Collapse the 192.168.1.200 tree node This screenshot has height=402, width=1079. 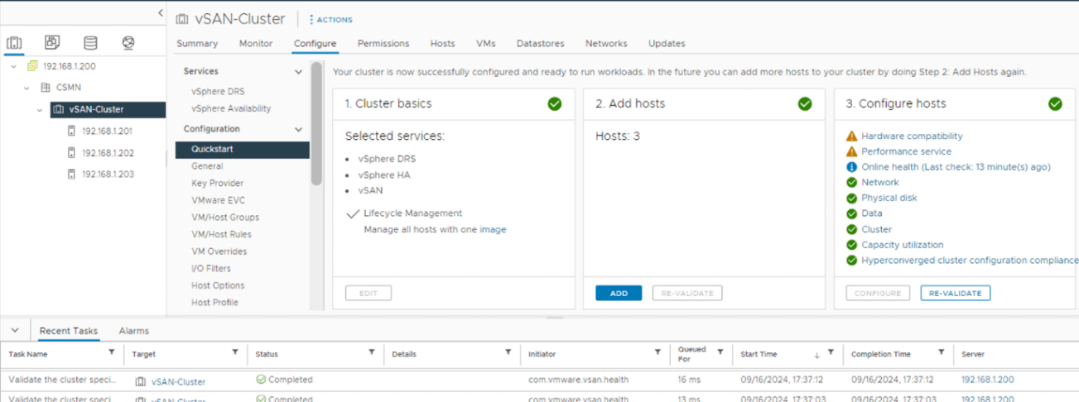pos(14,66)
